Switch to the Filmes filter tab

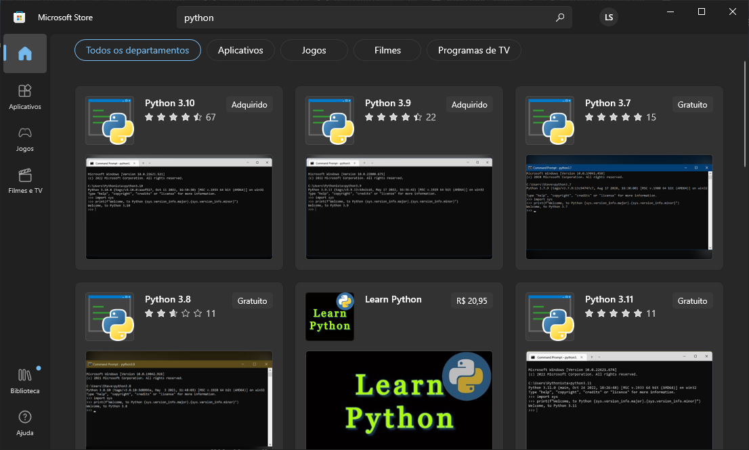(387, 49)
